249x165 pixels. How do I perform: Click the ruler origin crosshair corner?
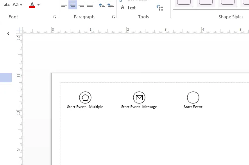(19, 30)
